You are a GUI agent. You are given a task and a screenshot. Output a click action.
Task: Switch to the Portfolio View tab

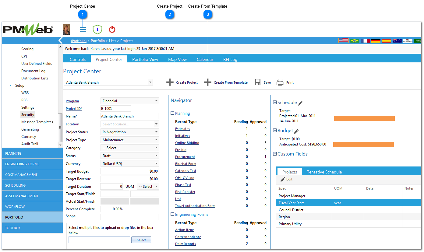pyautogui.click(x=145, y=59)
